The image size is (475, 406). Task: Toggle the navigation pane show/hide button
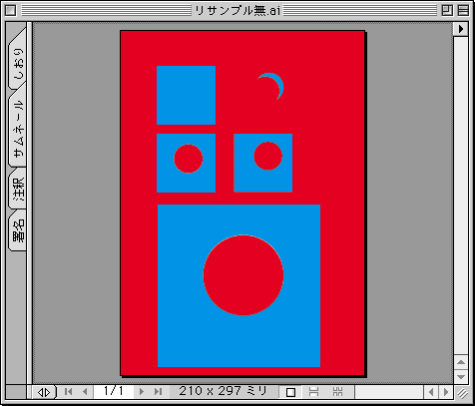44,392
